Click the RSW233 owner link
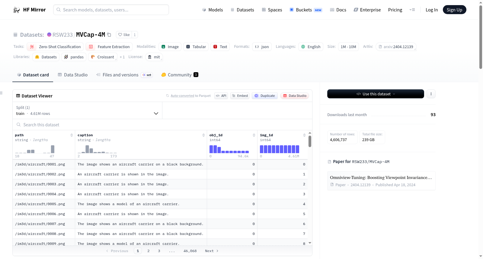The image size is (483, 259). point(62,35)
